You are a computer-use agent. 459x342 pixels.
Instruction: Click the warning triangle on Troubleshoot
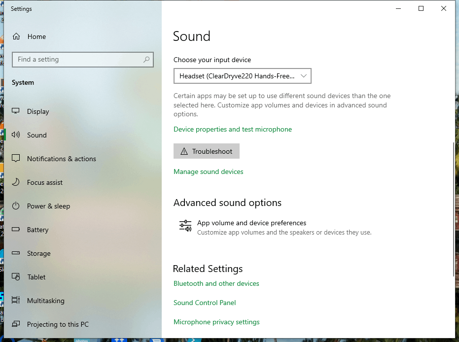(x=184, y=151)
